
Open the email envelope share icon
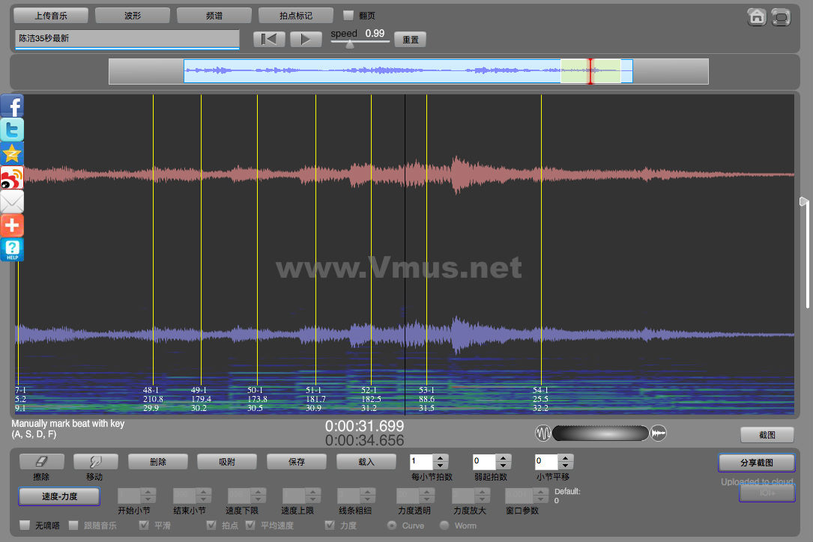pos(12,202)
